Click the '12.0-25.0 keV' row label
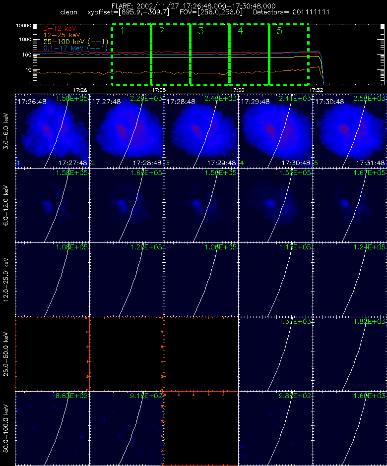Image resolution: width=387 pixels, height=466 pixels. point(6,280)
